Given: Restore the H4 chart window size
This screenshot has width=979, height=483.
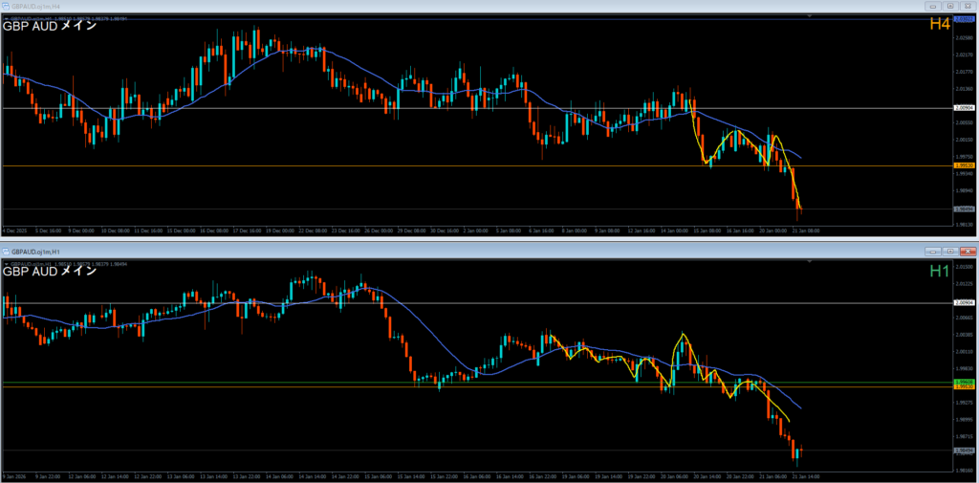Looking at the screenshot, I should tap(948, 6).
